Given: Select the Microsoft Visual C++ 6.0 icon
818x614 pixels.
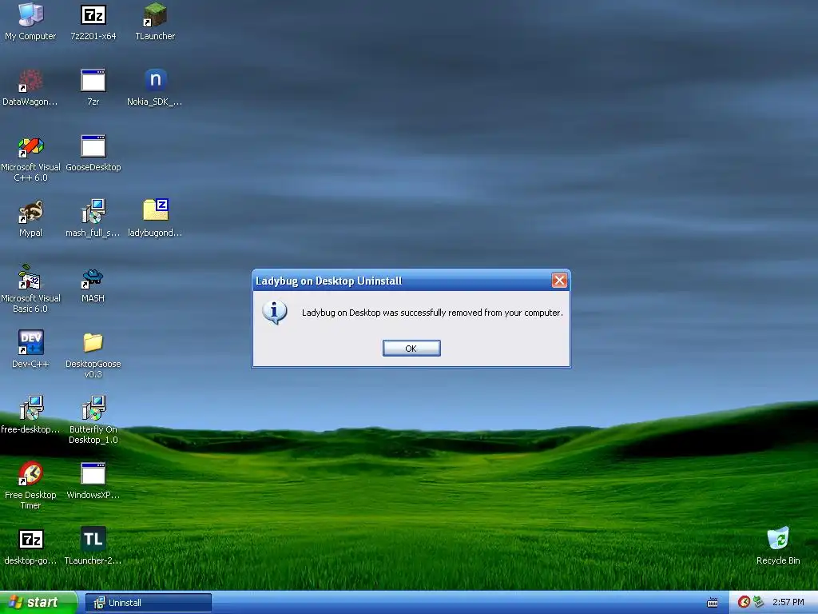Looking at the screenshot, I should click(x=30, y=146).
